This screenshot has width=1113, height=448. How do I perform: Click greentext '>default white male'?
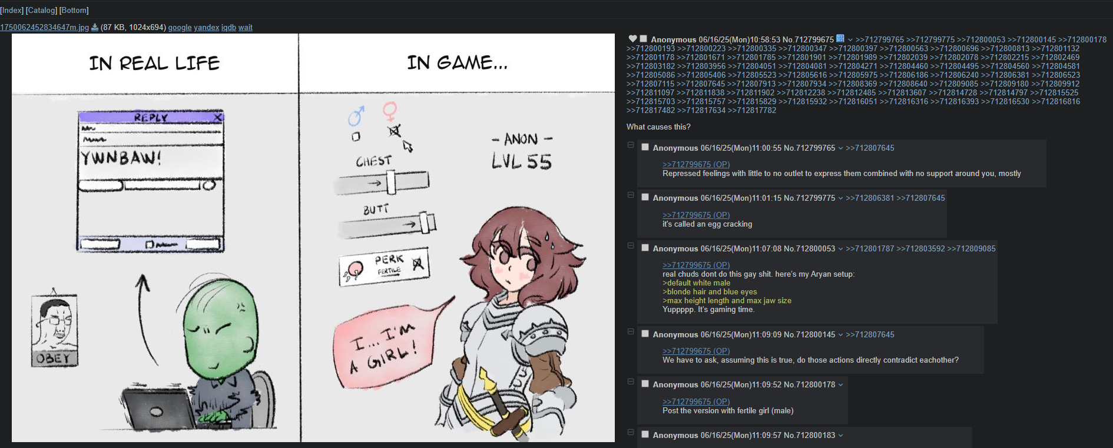[696, 283]
